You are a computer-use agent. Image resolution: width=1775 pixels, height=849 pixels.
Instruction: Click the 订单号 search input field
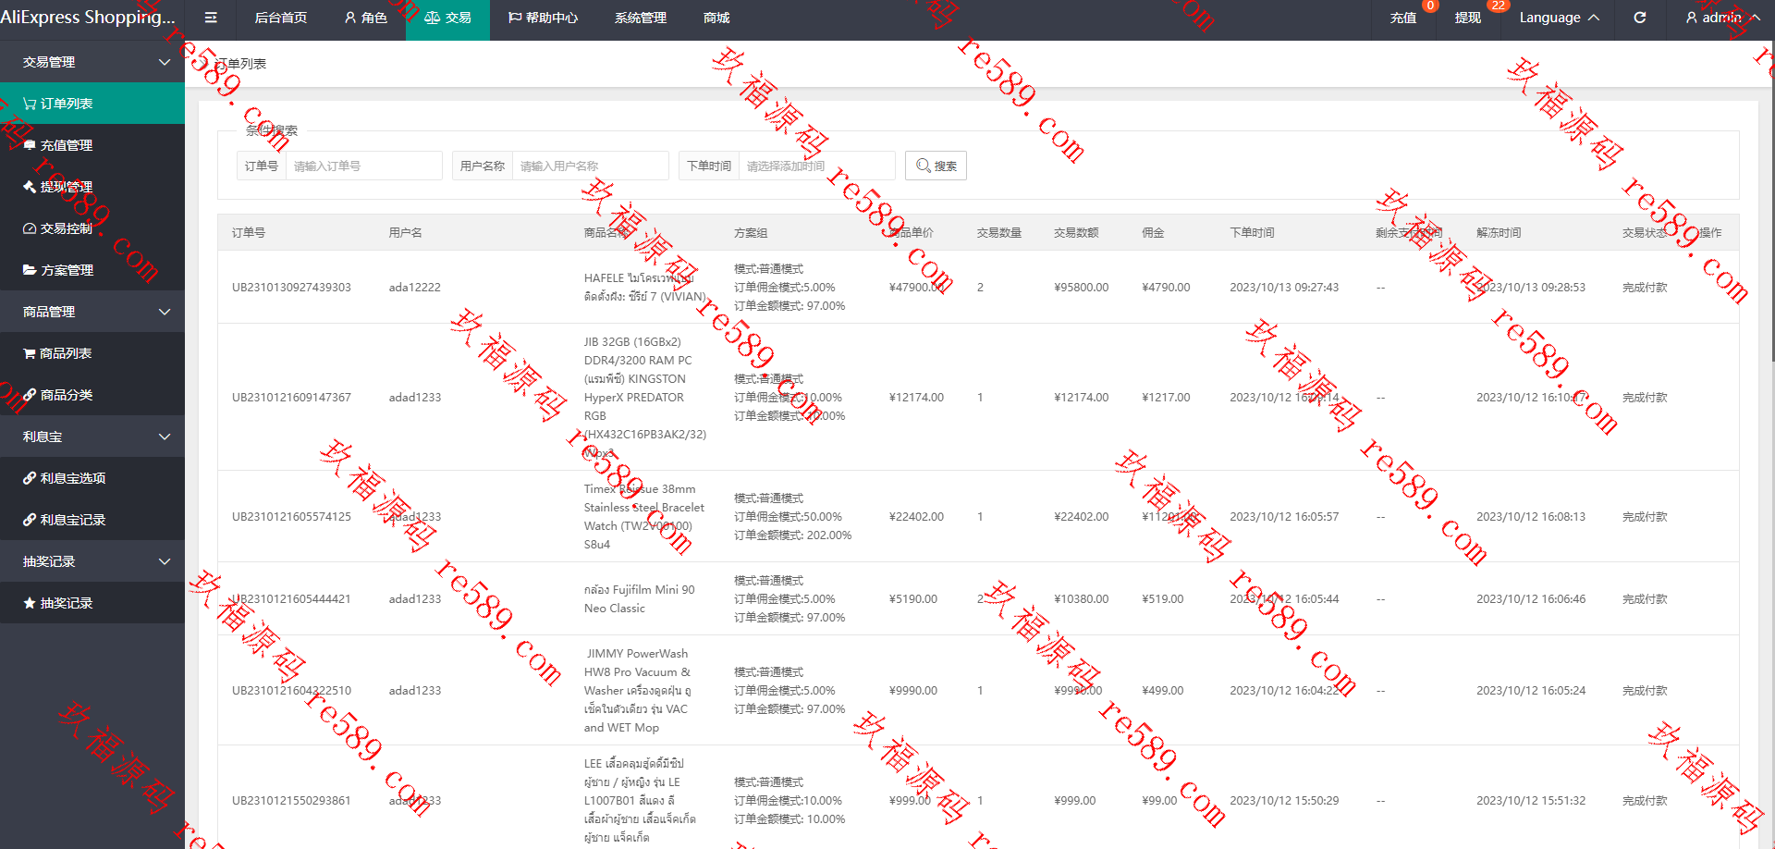pyautogui.click(x=364, y=166)
